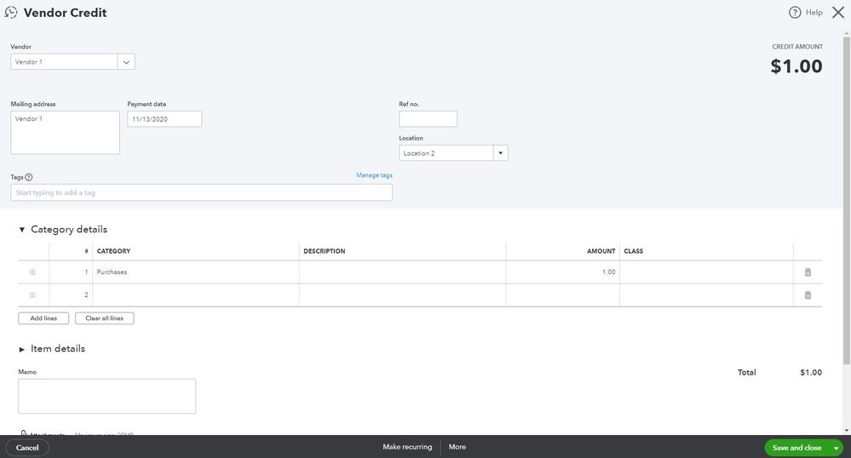
Task: Delete line 2 with trash icon
Action: coord(808,295)
